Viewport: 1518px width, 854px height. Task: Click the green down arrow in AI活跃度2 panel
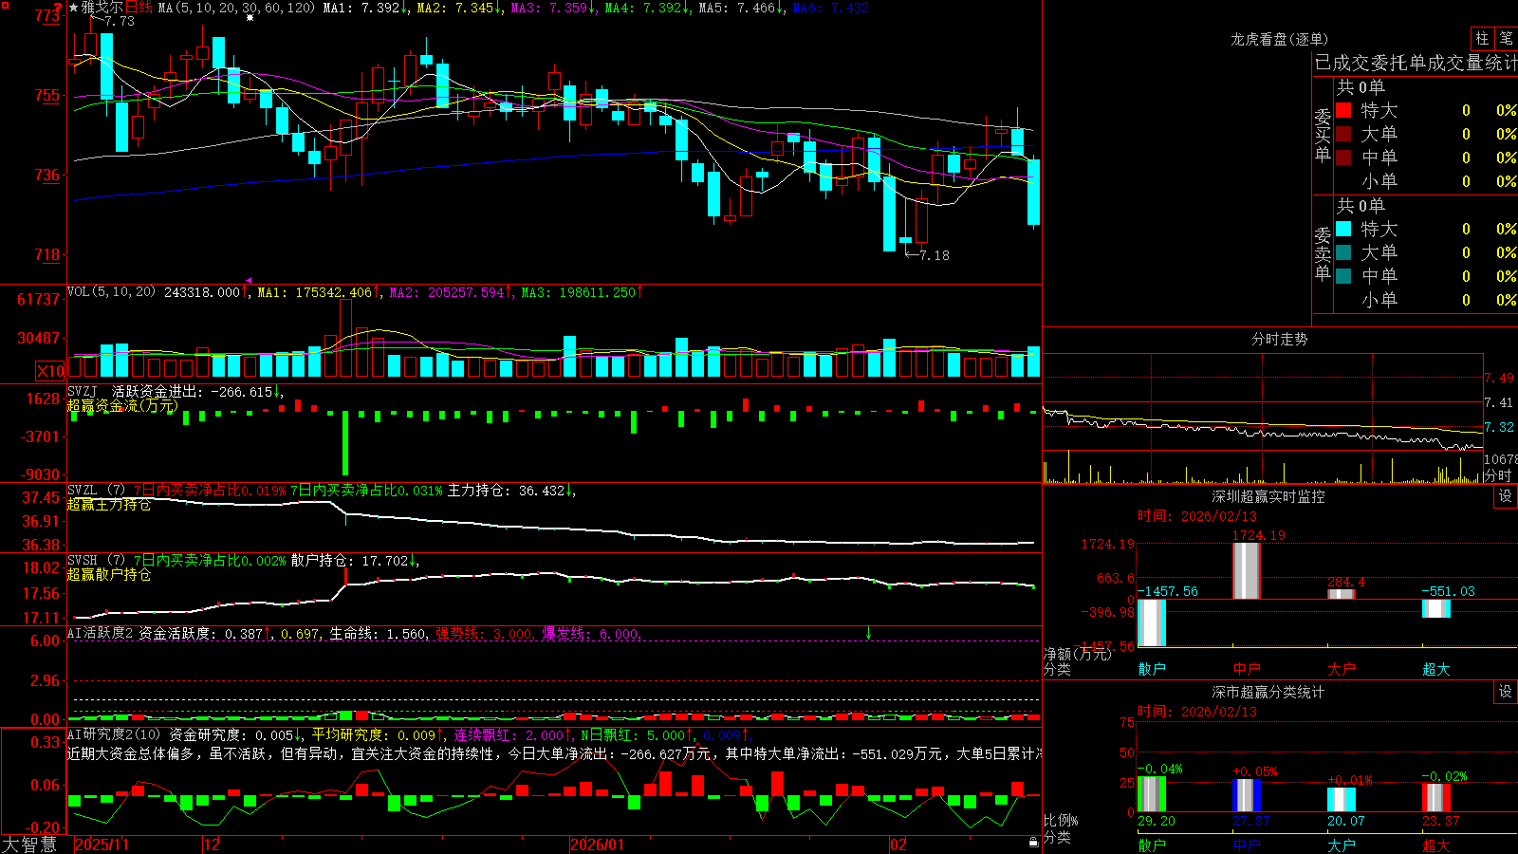pos(868,633)
